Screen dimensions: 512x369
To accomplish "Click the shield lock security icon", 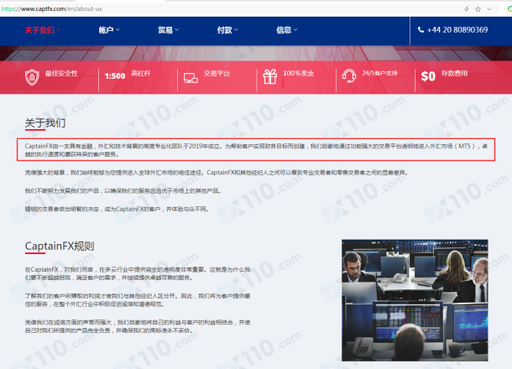I will (x=32, y=77).
